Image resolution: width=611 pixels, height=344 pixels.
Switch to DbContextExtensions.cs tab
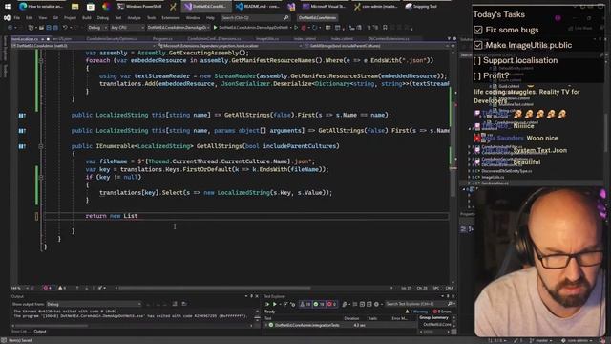pyautogui.click(x=389, y=39)
